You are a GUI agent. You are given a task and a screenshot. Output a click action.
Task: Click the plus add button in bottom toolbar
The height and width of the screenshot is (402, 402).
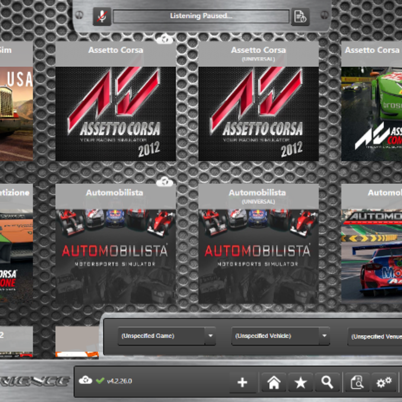click(242, 382)
